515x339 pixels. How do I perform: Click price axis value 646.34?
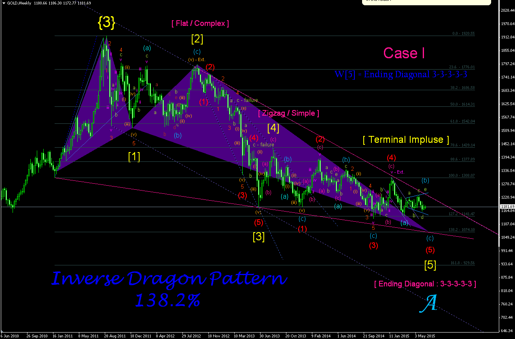507,331
